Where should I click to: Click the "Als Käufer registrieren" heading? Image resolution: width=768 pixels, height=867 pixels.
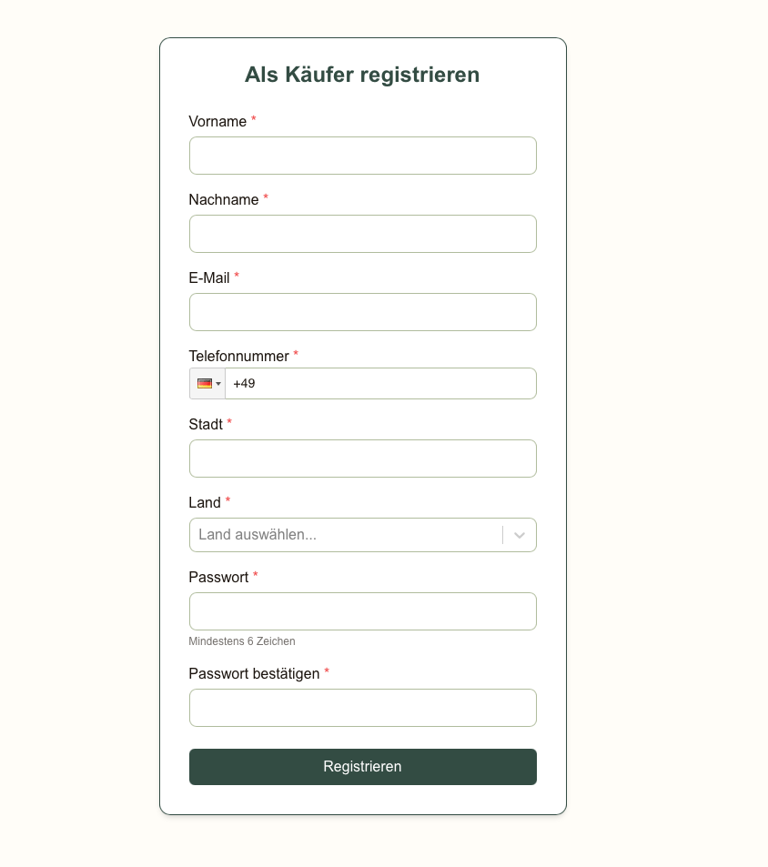tap(362, 75)
